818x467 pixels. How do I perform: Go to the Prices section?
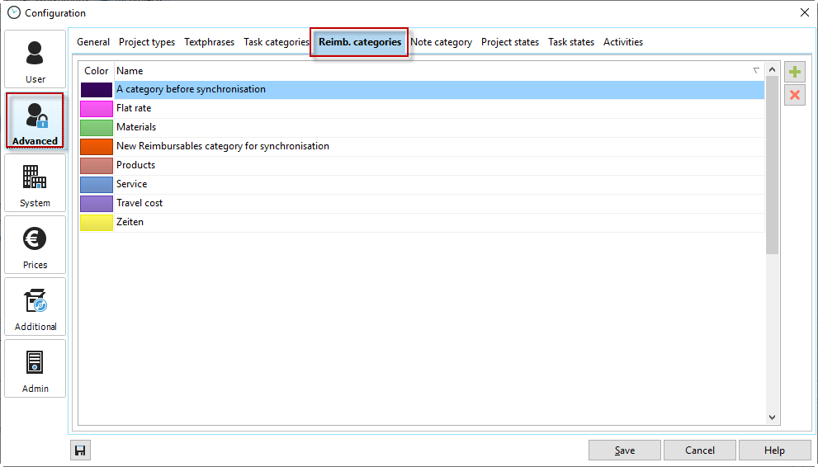point(35,245)
